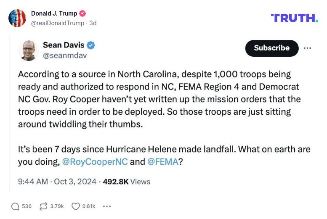This screenshot has width=327, height=219.
Task: Open Donald J. Trump profile avatar
Action: (x=17, y=18)
